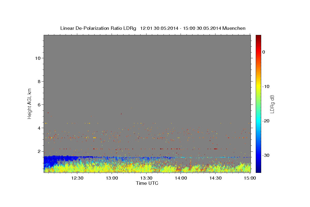Click the colorbar label 0
This screenshot has height=207, width=310.
263,52
